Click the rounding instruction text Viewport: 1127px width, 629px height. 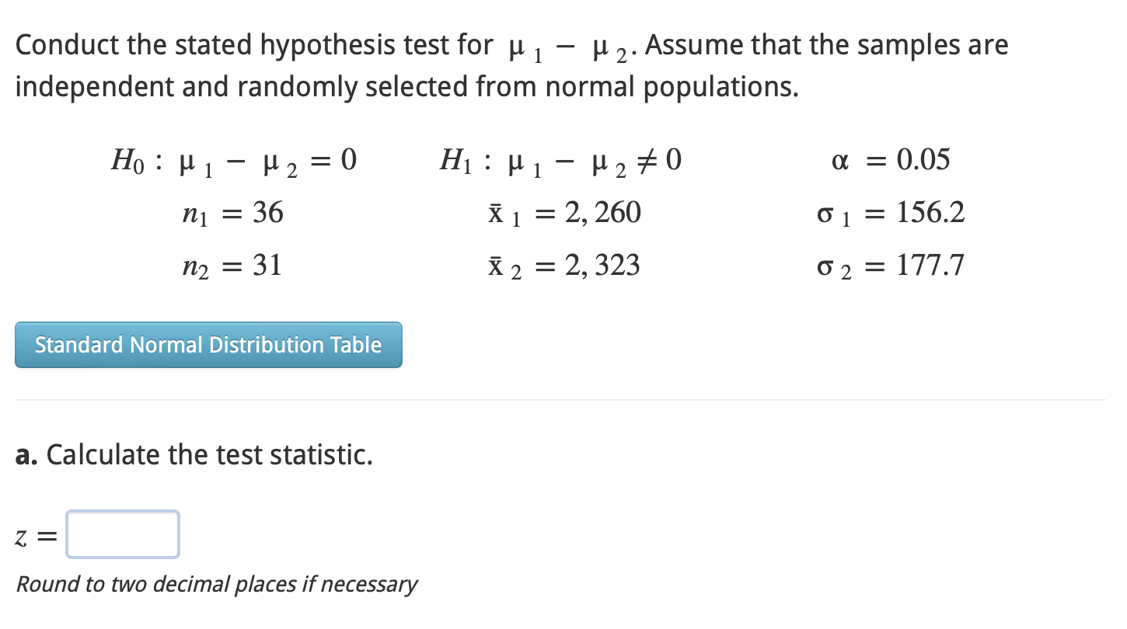click(216, 584)
